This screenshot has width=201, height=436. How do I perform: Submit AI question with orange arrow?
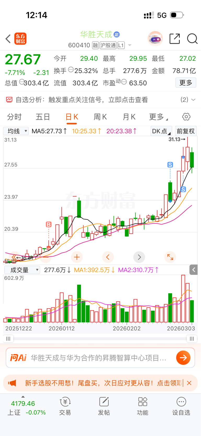(183, 358)
